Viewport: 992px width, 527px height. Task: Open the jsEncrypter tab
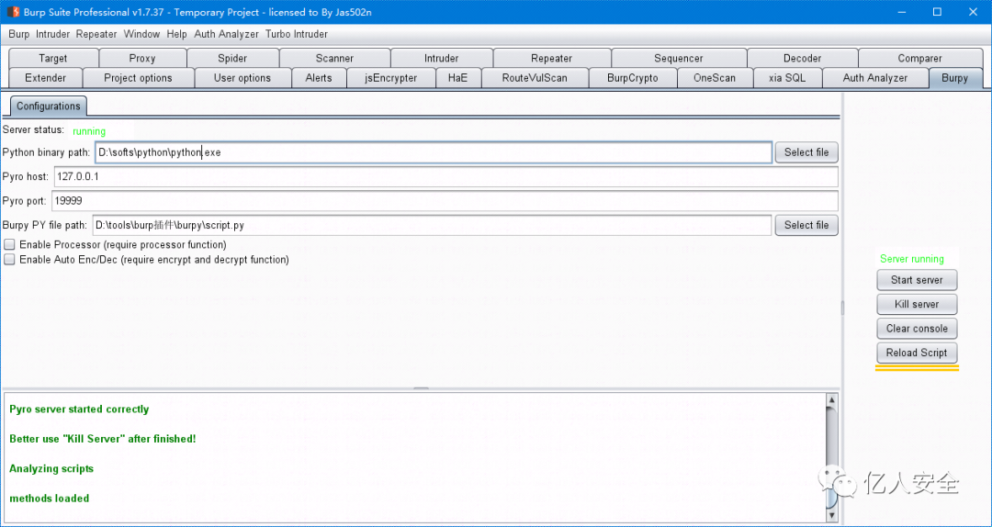(x=391, y=78)
